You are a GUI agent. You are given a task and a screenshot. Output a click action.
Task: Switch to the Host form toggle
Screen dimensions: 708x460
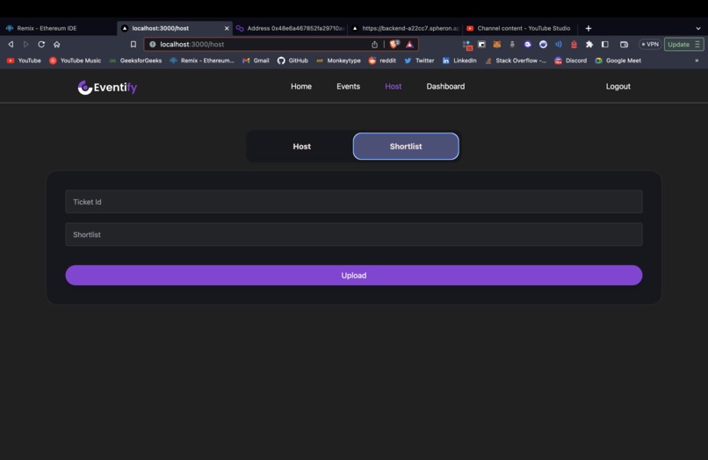point(301,147)
